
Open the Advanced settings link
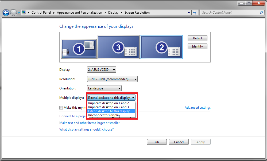click(198, 108)
